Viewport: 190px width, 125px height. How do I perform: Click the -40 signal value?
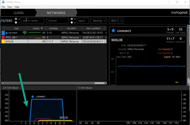(43, 33)
